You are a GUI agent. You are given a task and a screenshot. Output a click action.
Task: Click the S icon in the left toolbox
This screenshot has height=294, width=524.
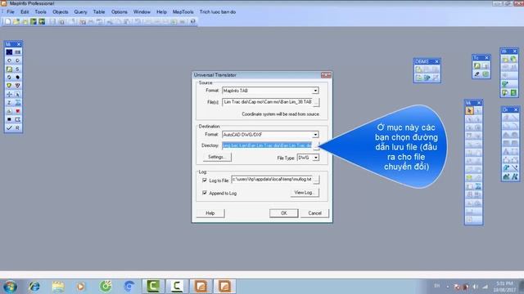coord(17,69)
